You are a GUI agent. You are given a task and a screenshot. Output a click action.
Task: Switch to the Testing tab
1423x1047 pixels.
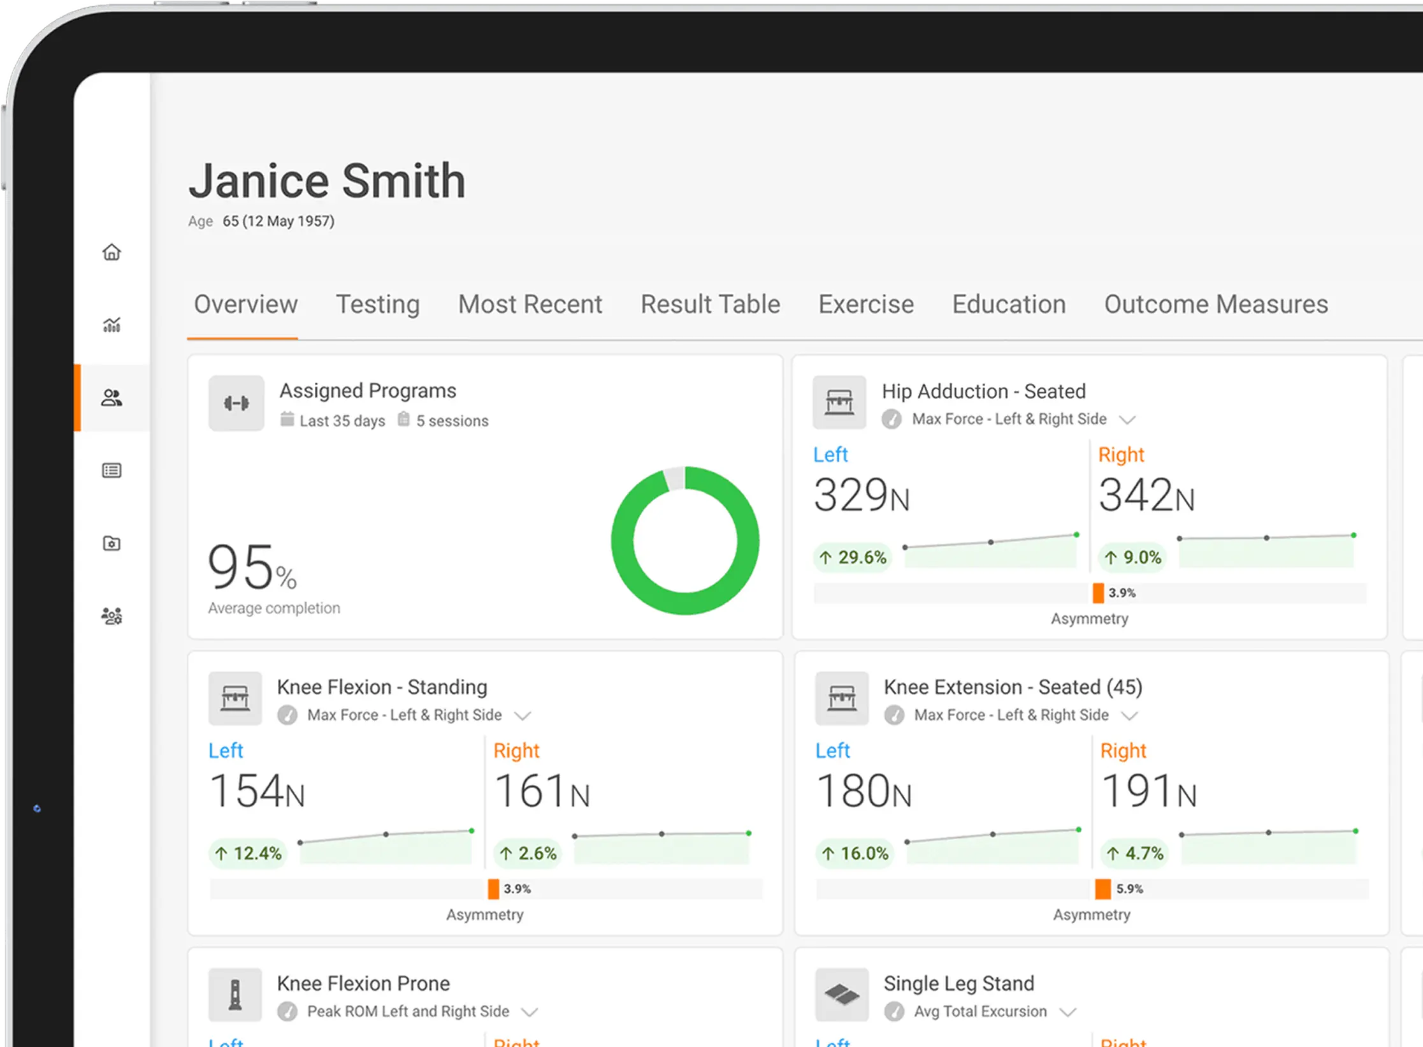[377, 304]
